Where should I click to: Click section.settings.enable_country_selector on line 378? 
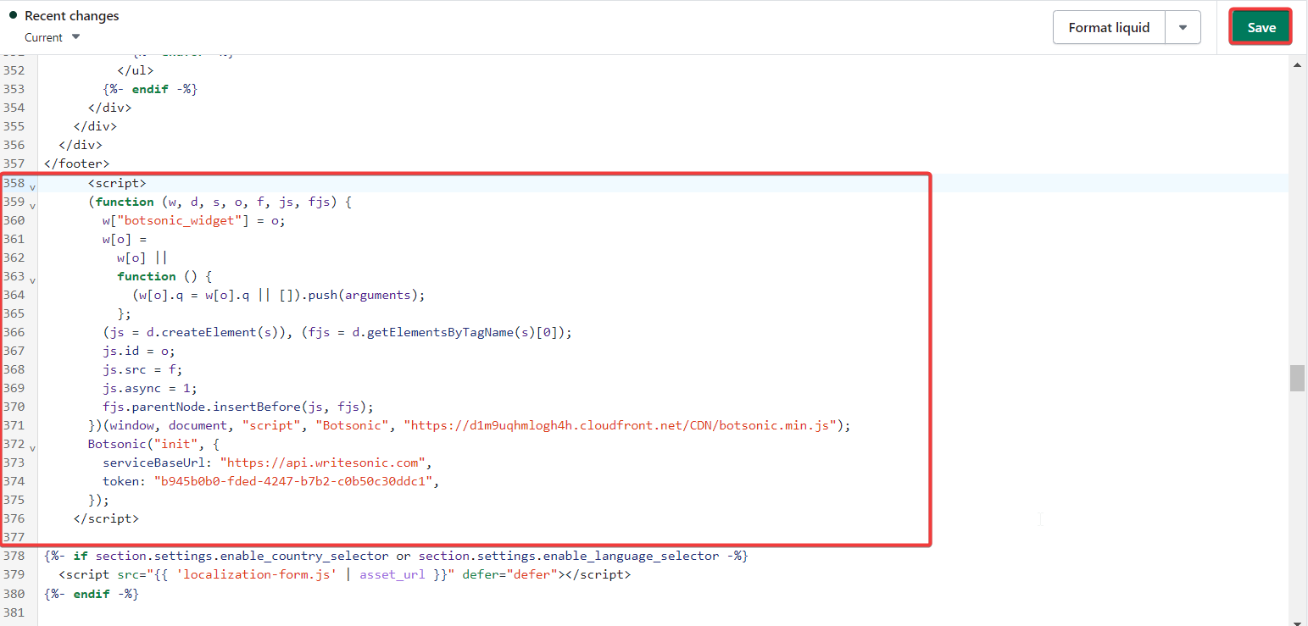242,557
